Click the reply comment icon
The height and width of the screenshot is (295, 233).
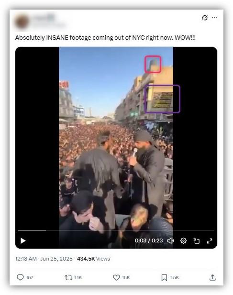pos(20,277)
